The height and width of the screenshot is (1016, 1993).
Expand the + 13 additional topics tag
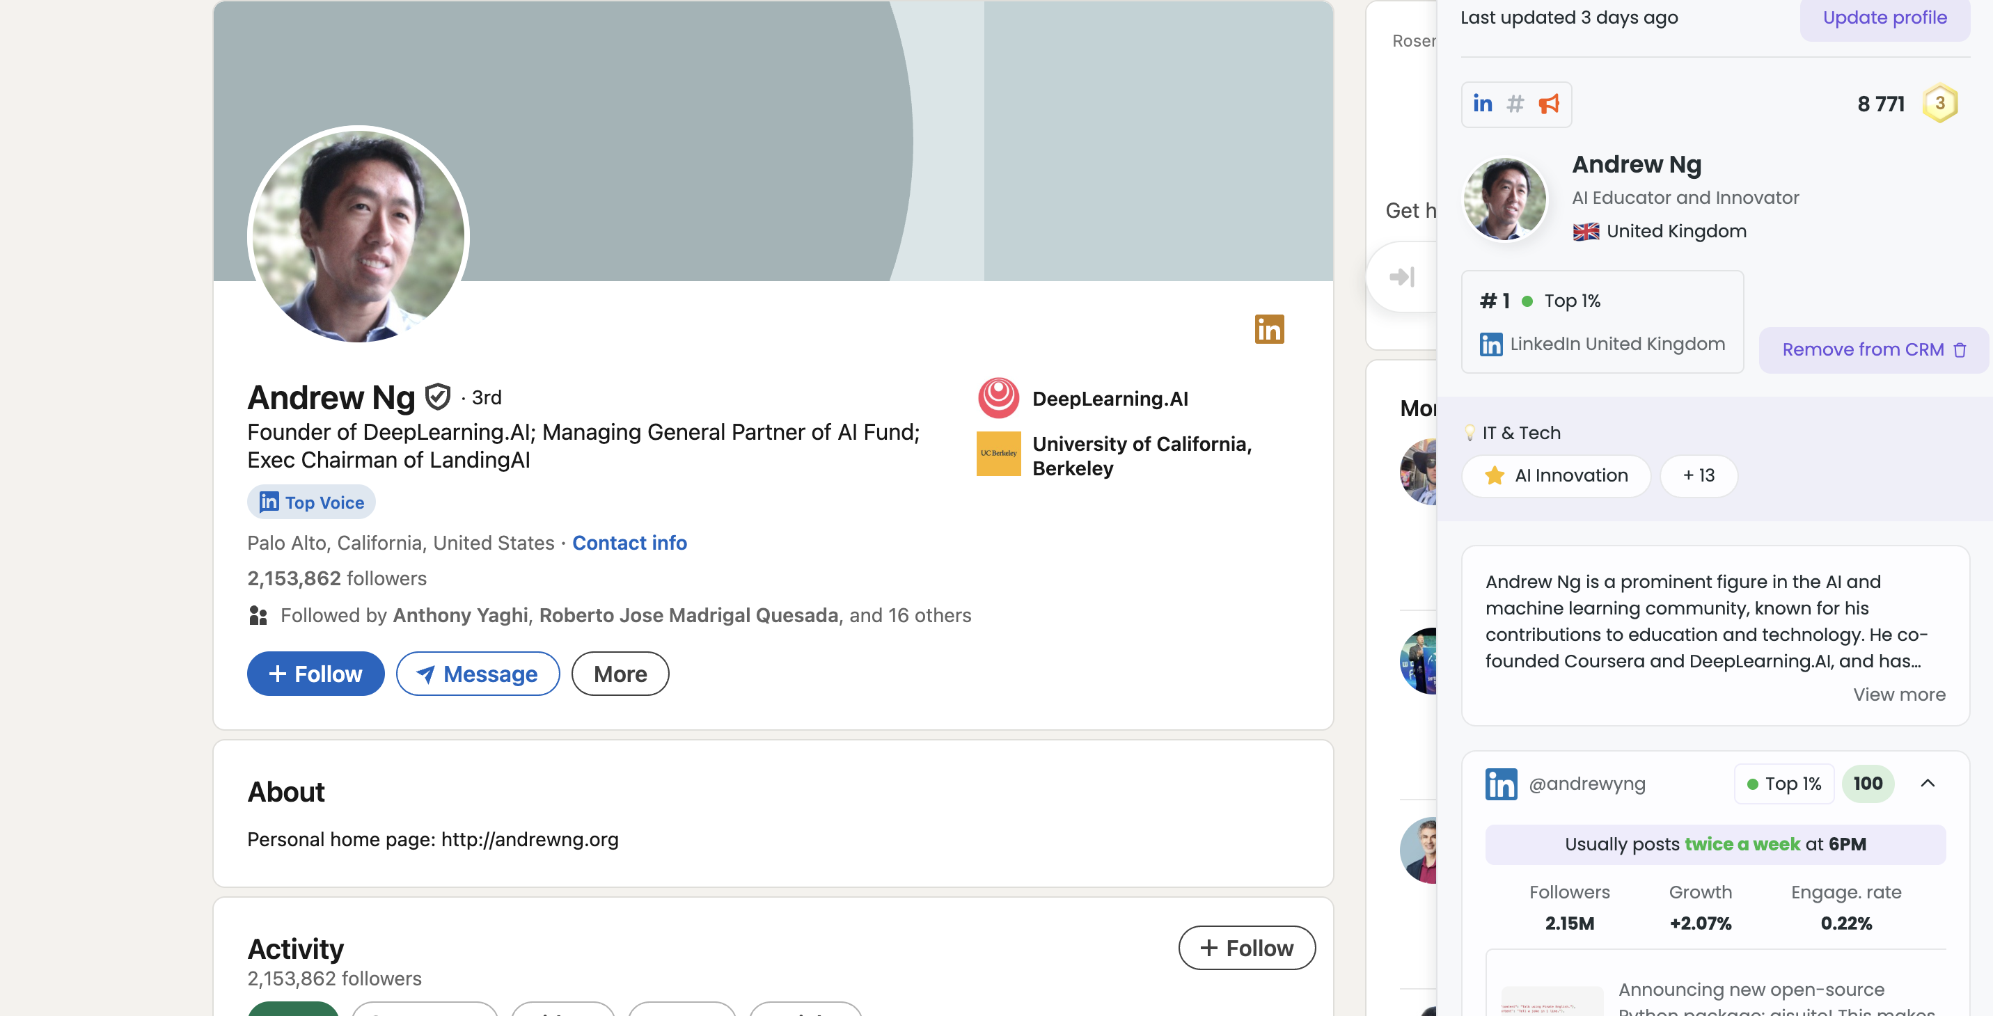point(1699,475)
